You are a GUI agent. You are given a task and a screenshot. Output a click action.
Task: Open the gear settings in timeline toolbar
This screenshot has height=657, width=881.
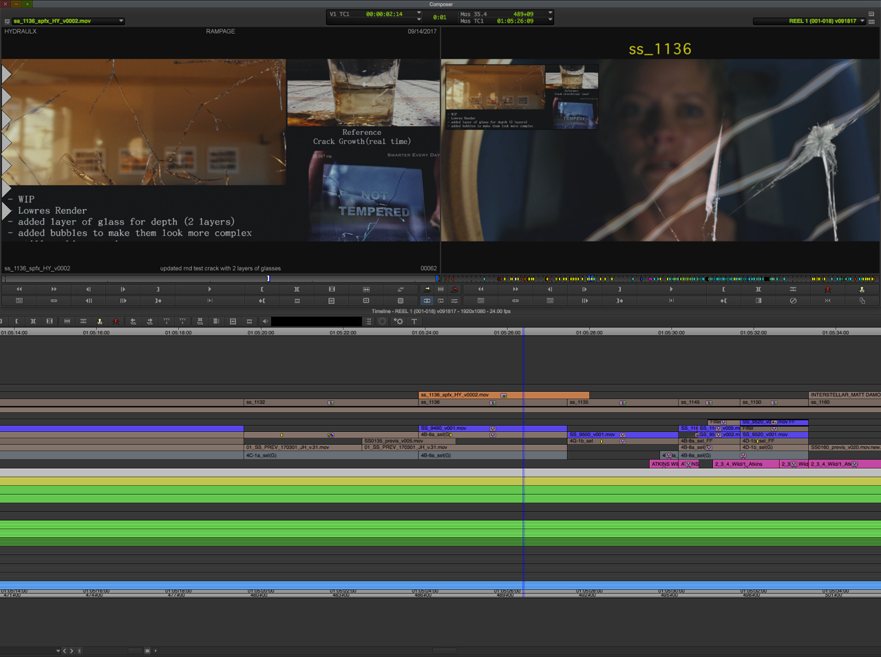tap(399, 321)
